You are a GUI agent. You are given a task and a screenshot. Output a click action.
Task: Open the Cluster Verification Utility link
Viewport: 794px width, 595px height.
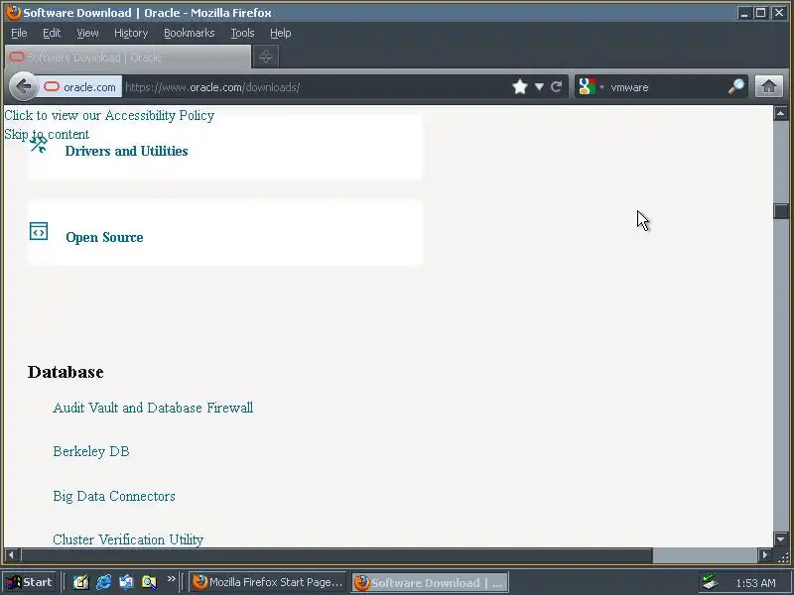point(128,539)
